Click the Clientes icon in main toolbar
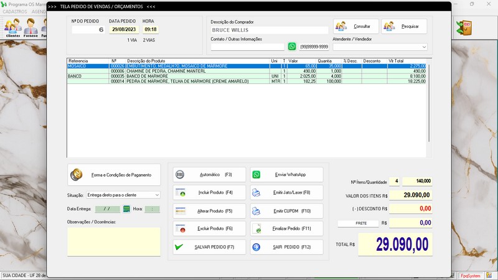The image size is (498, 280). tap(13, 28)
